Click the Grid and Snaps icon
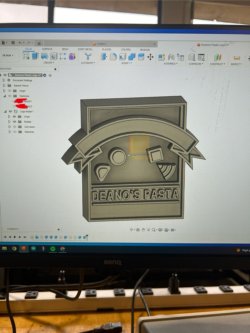 click(x=166, y=230)
